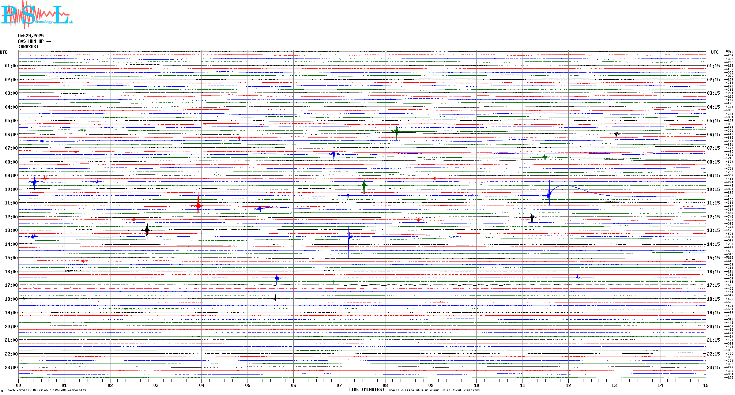Click the tall blue spike just past minute 07
This screenshot has height=395, width=735.
[x=349, y=237]
